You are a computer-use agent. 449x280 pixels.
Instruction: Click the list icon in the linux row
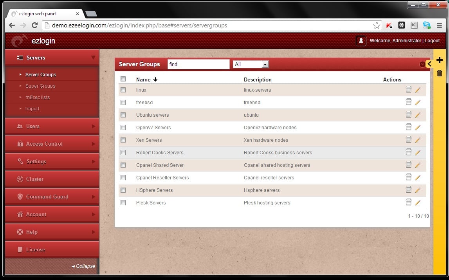[x=409, y=89]
